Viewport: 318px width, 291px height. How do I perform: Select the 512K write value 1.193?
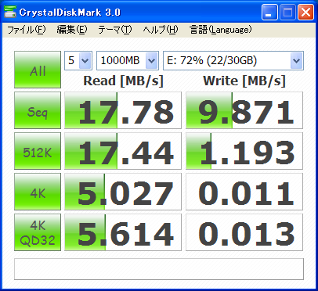pyautogui.click(x=244, y=151)
